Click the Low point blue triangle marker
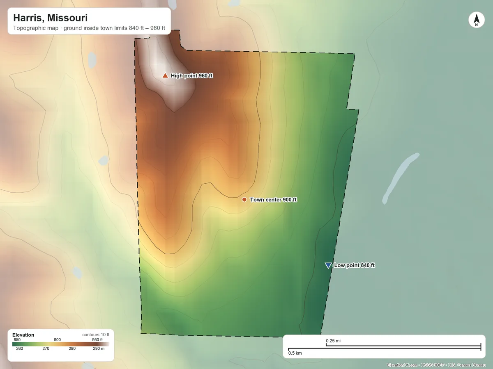The width and height of the screenshot is (493, 369). [328, 266]
